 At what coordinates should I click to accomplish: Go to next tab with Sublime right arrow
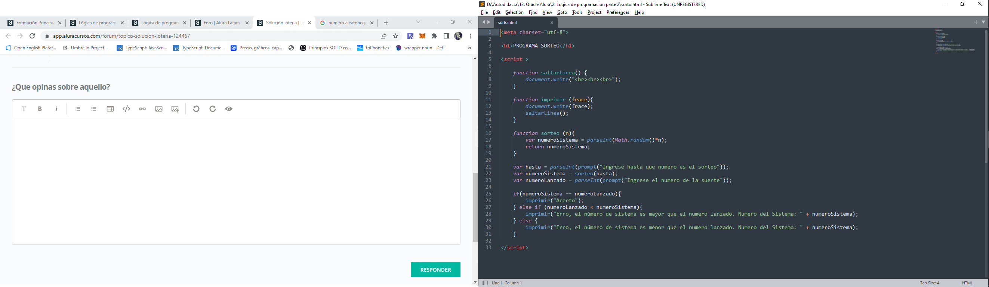[489, 22]
